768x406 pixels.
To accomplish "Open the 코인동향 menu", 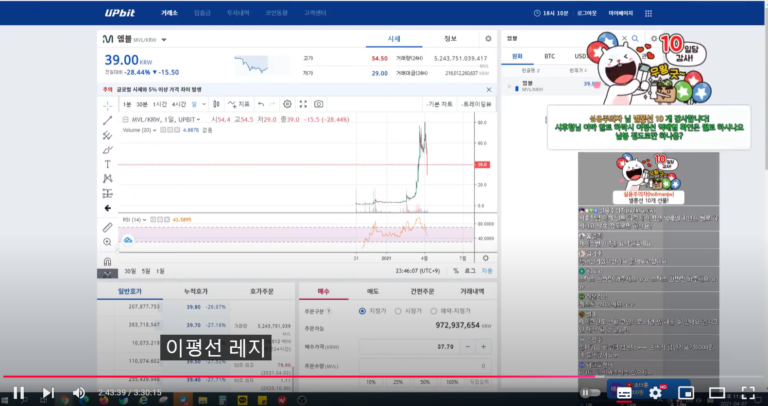I will [x=276, y=13].
